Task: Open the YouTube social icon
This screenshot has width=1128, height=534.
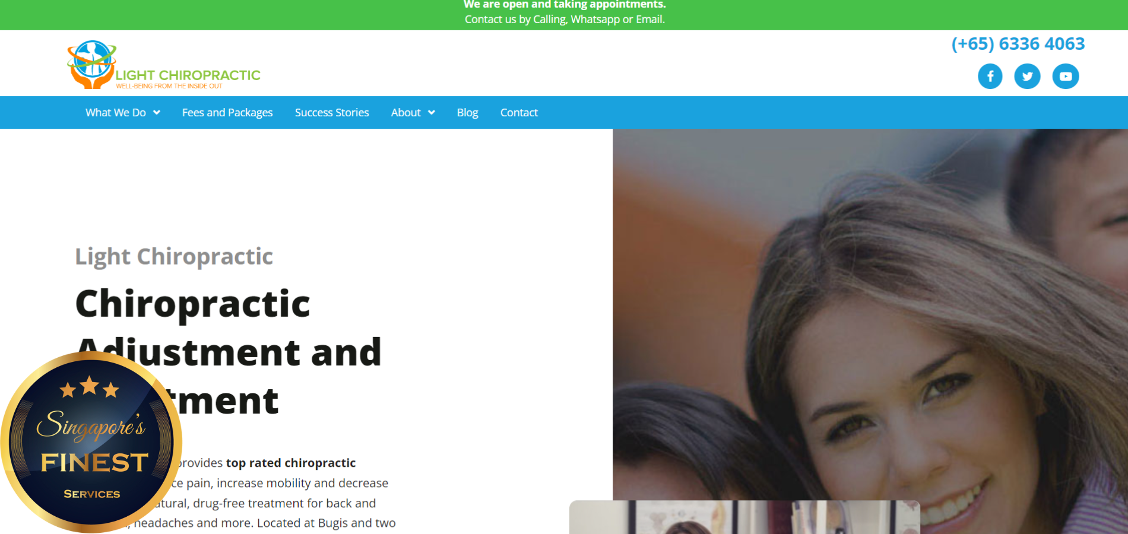Action: click(1066, 77)
